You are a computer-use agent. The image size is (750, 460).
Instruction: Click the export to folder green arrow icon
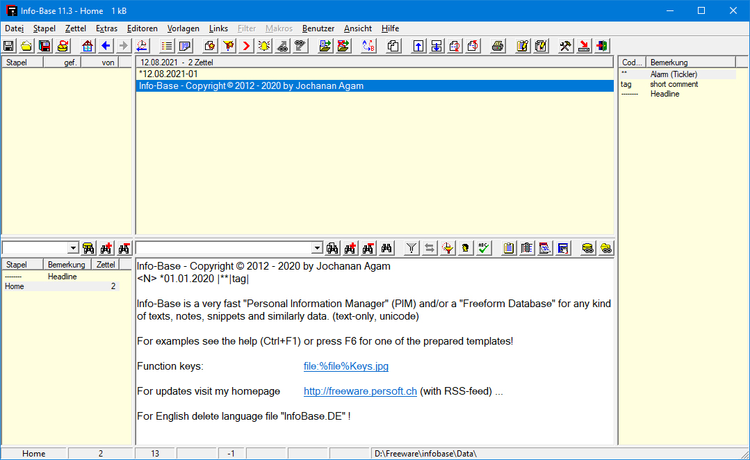[x=325, y=46]
